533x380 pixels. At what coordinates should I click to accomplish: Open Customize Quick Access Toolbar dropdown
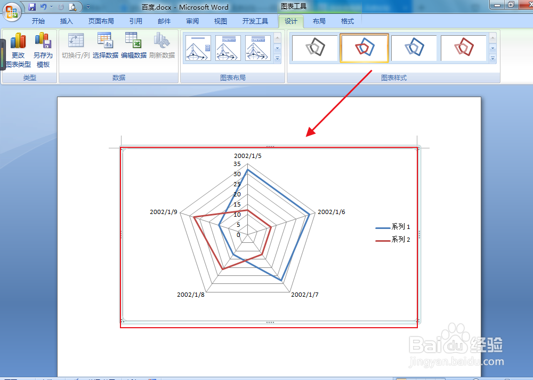tap(88, 7)
